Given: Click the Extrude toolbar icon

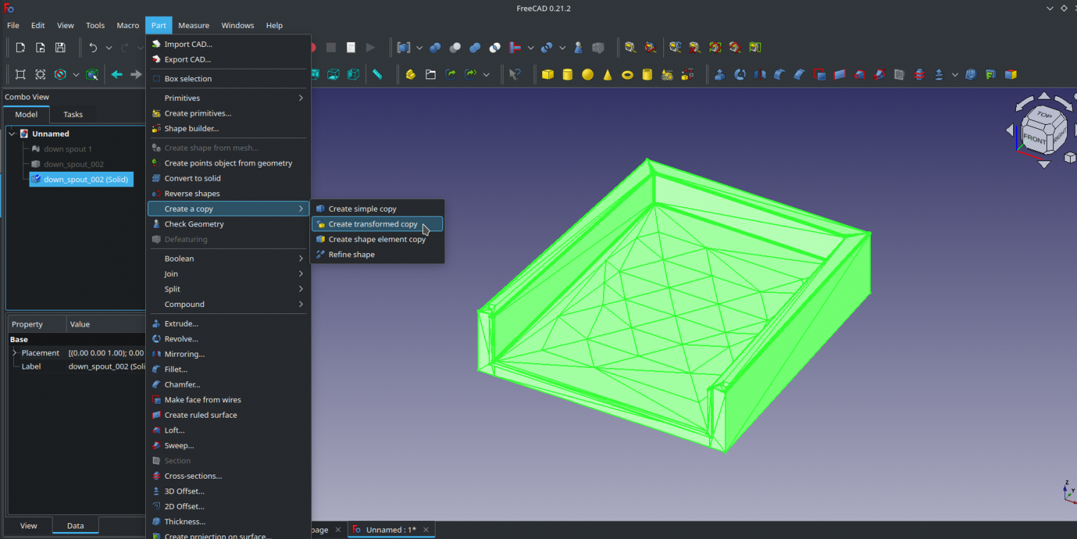Looking at the screenshot, I should [719, 74].
